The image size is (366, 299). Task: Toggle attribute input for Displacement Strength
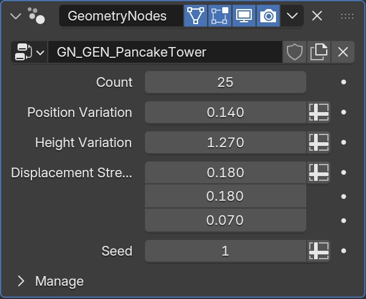tap(318, 172)
